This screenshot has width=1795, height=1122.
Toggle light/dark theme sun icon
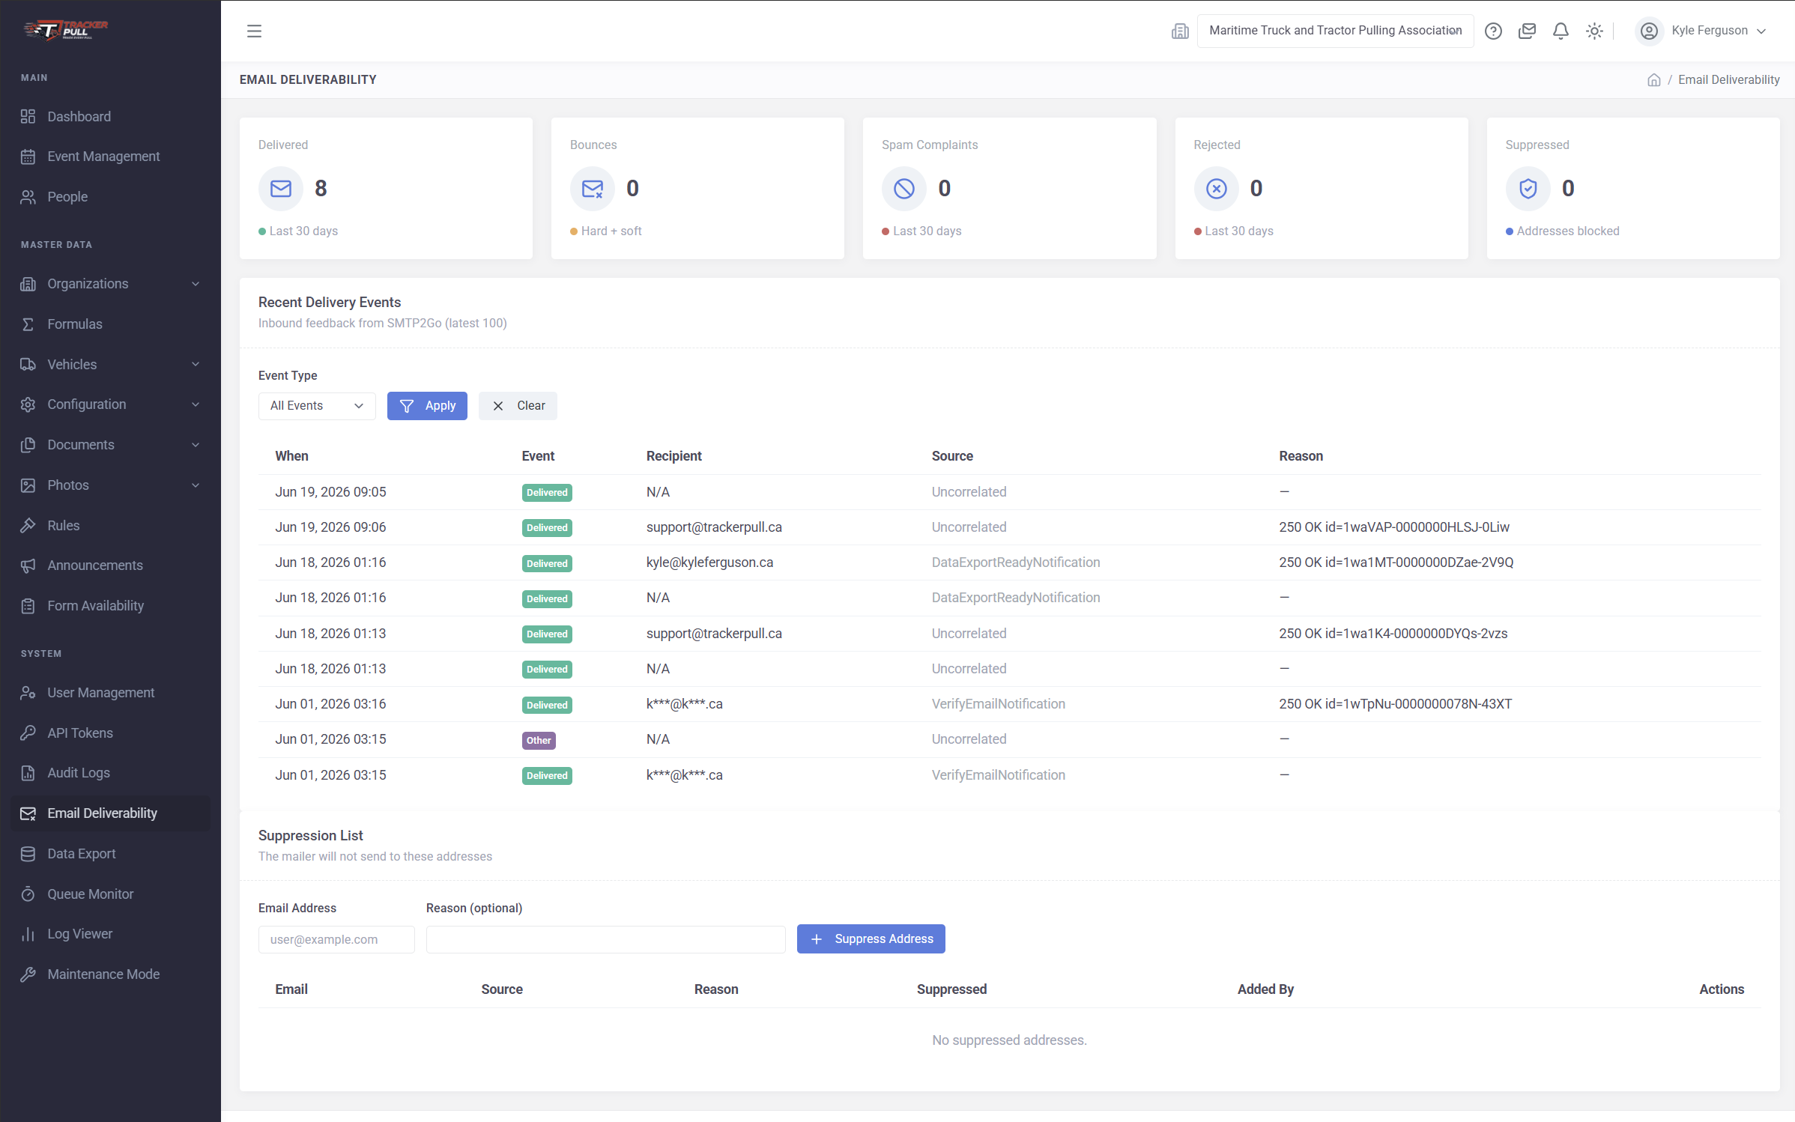point(1594,31)
